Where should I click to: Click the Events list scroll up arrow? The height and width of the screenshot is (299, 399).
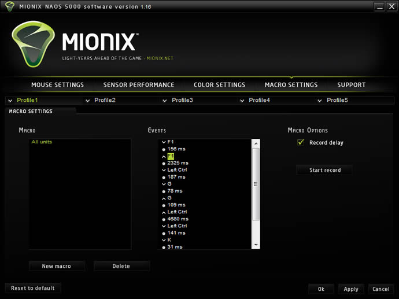[256, 143]
